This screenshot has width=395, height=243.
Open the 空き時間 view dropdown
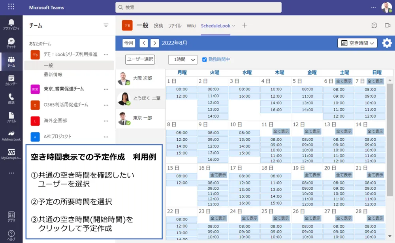357,43
